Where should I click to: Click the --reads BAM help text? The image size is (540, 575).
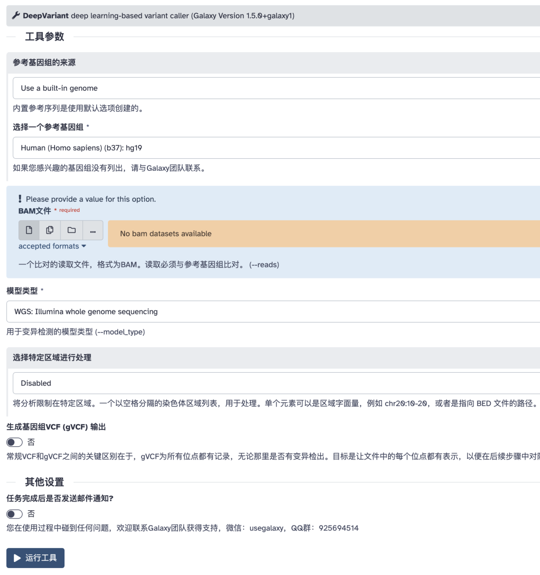(148, 265)
